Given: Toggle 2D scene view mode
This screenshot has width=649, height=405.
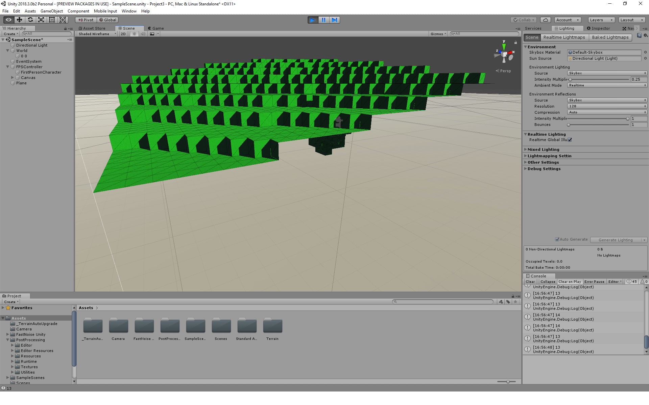Looking at the screenshot, I should 123,34.
